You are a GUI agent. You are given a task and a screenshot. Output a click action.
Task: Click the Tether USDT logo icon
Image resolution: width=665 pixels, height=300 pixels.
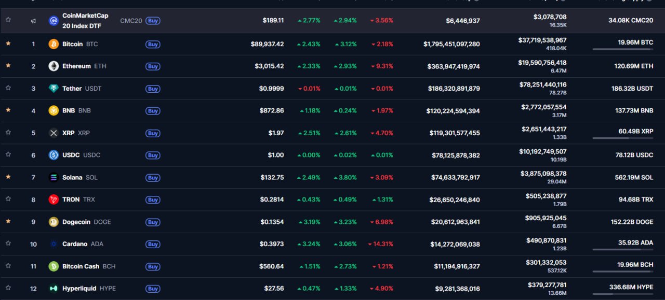pyautogui.click(x=54, y=89)
